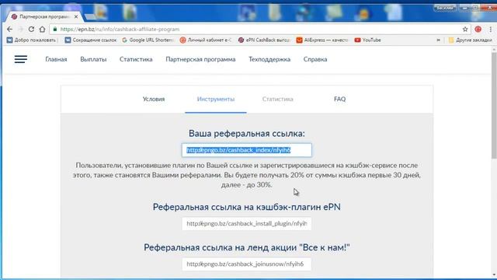
Task: Expand hidden bookmarks chevron
Action: tap(438, 40)
